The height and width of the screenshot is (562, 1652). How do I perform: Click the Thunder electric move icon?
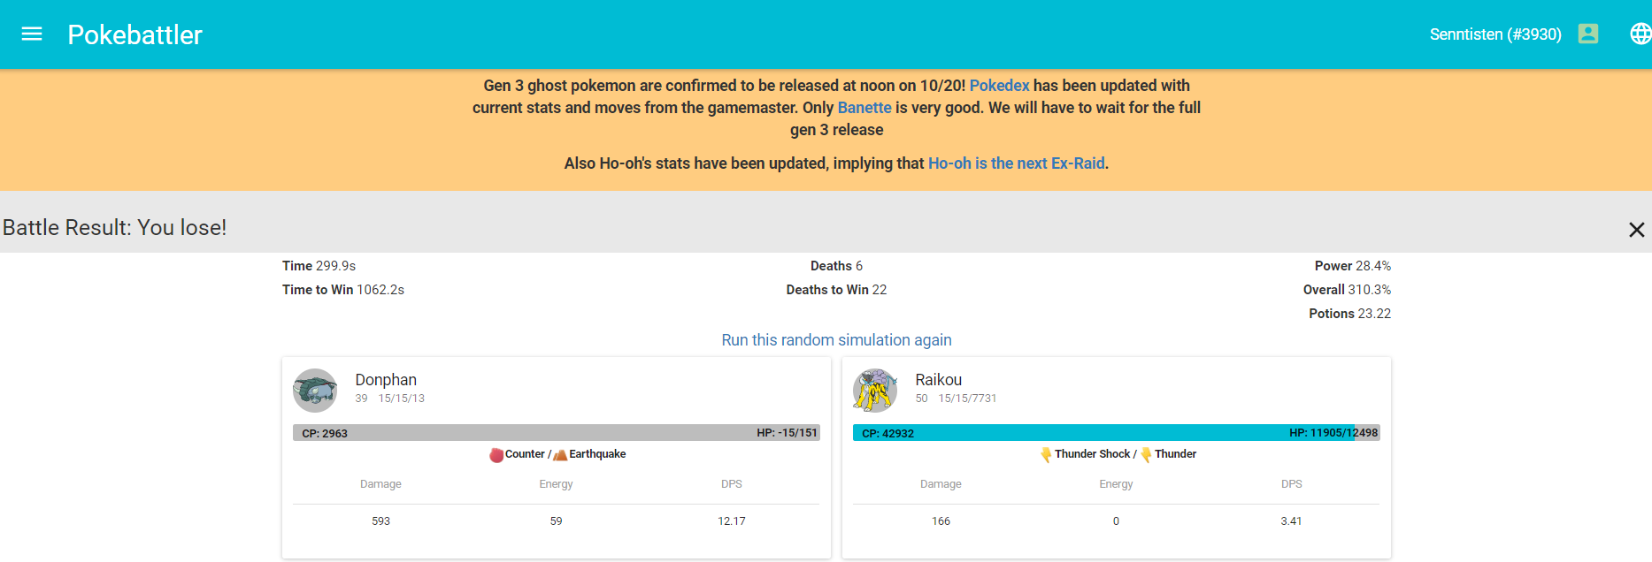(1147, 454)
